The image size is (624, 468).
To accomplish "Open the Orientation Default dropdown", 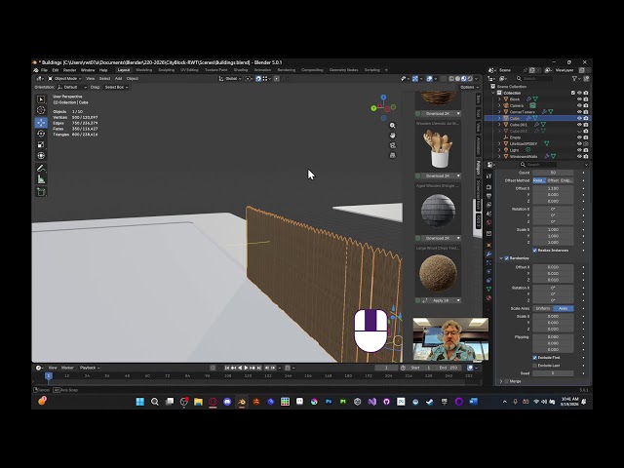I will pos(71,87).
